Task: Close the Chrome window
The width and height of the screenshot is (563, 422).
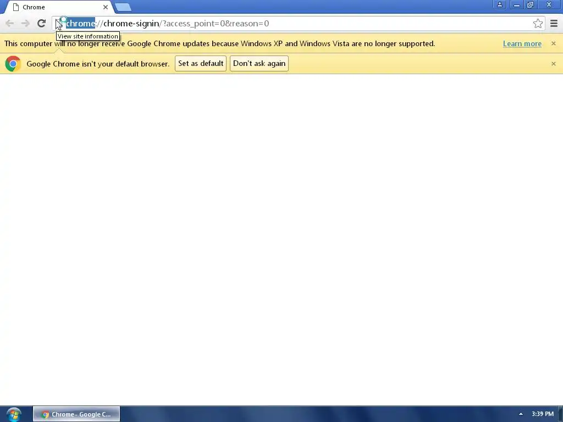Action: [549, 4]
